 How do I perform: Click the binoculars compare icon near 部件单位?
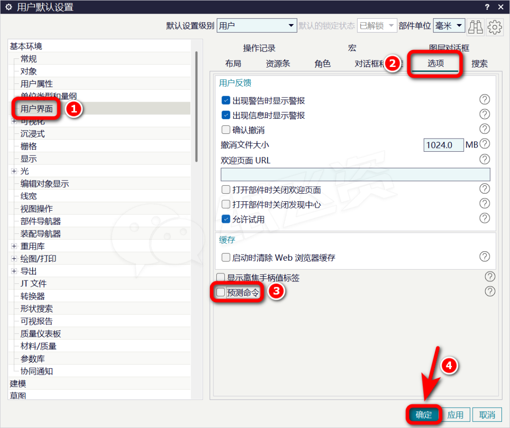click(x=476, y=27)
